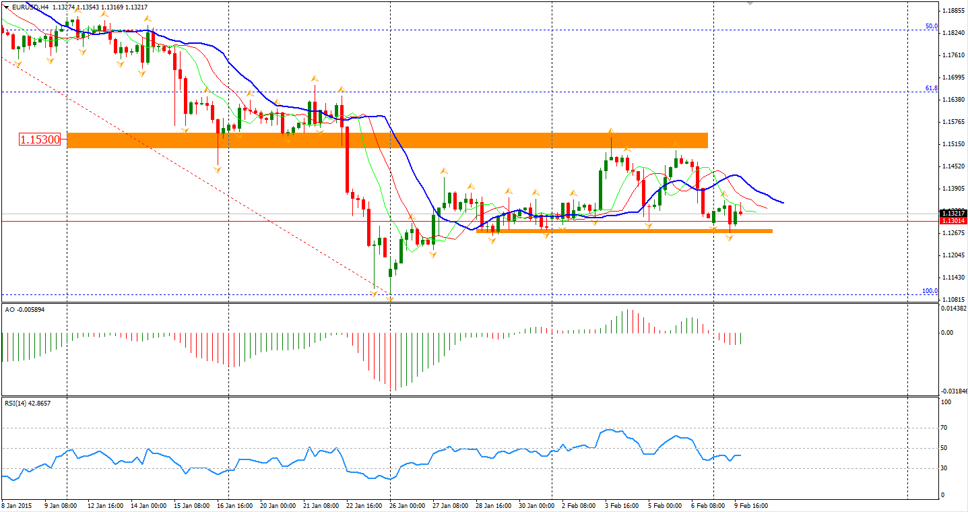Screen dimensions: 968x512
Task: Select the wide orange resistance zone rectangle
Action: 387,140
